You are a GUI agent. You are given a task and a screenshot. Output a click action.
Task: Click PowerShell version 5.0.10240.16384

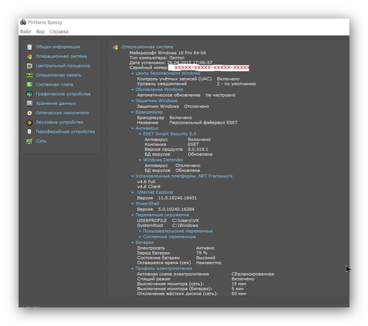pyautogui.click(x=176, y=209)
